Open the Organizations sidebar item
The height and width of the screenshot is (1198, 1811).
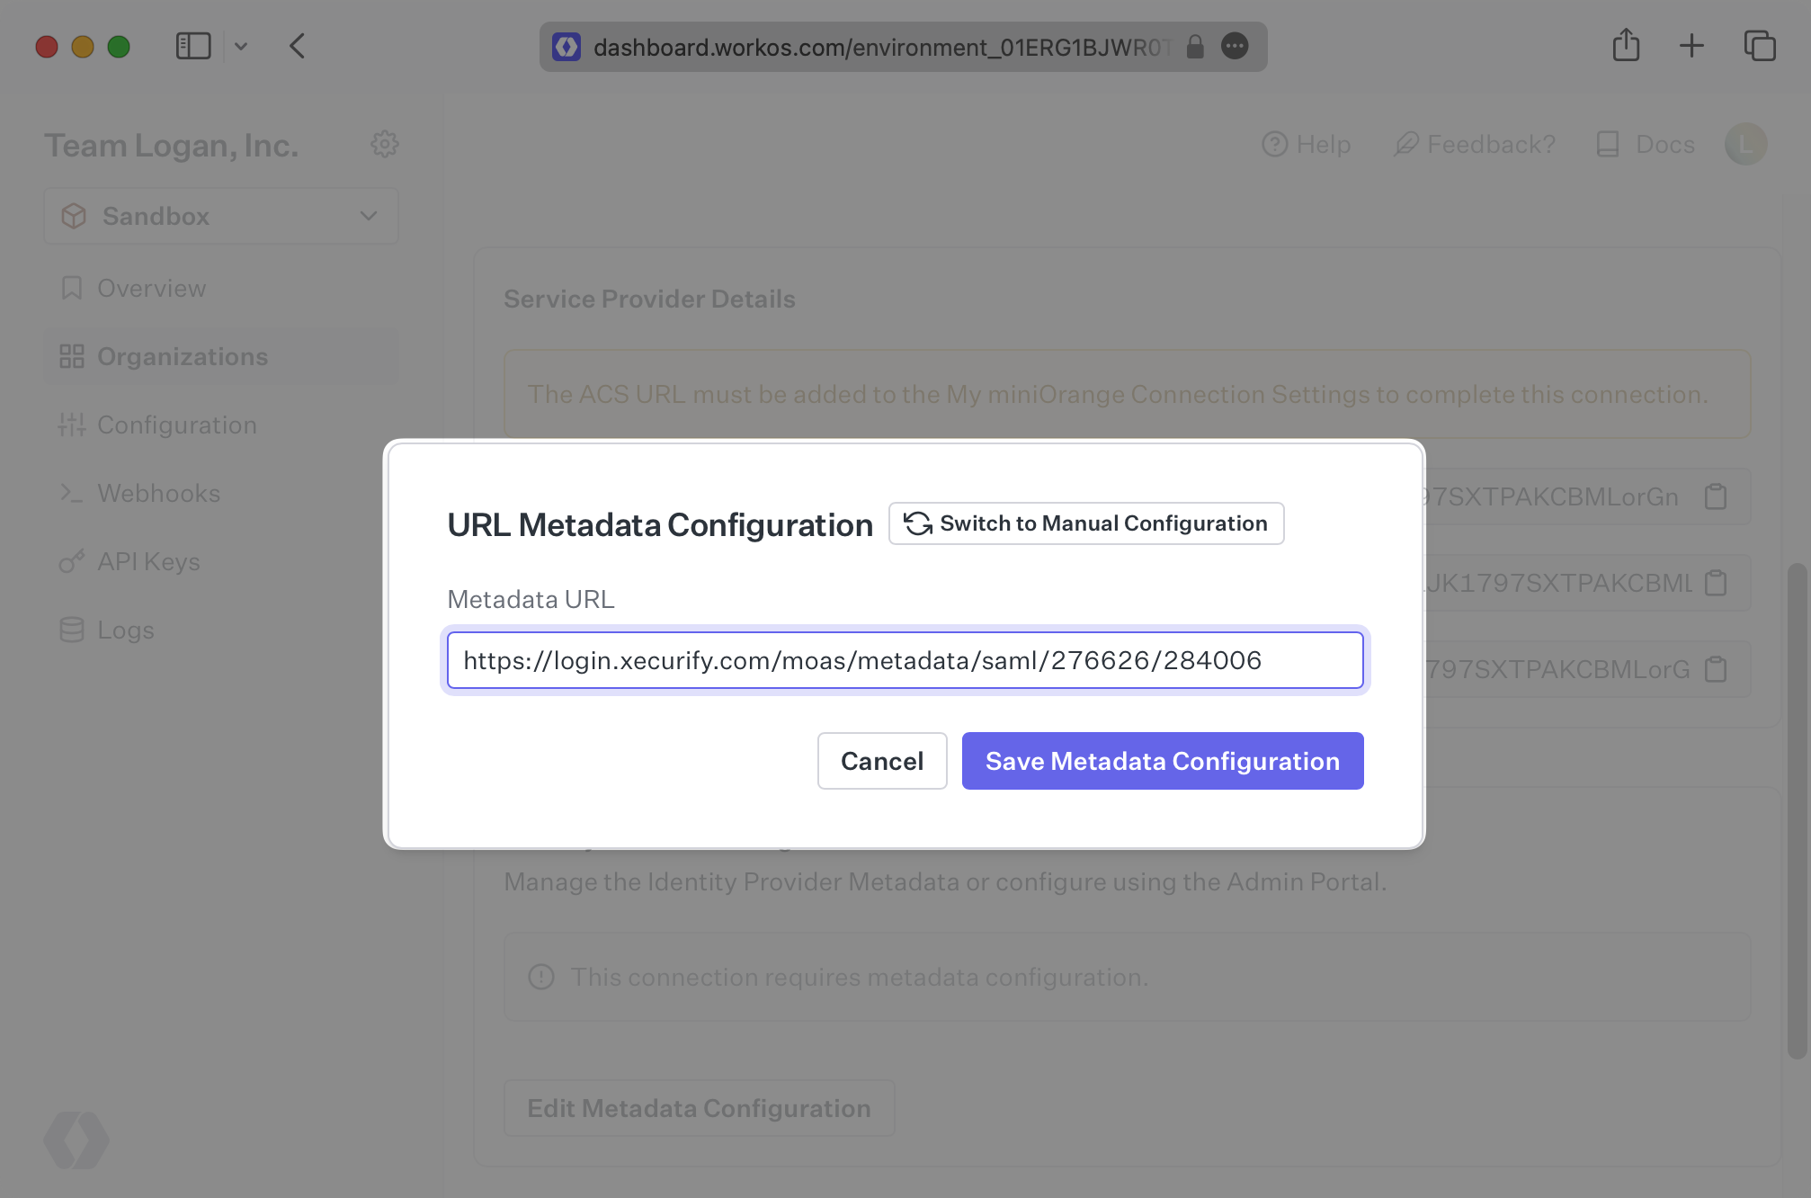[183, 356]
